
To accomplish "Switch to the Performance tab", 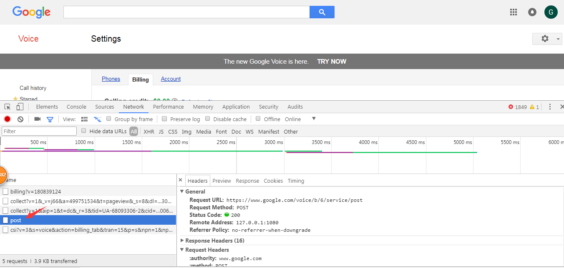I will (169, 107).
